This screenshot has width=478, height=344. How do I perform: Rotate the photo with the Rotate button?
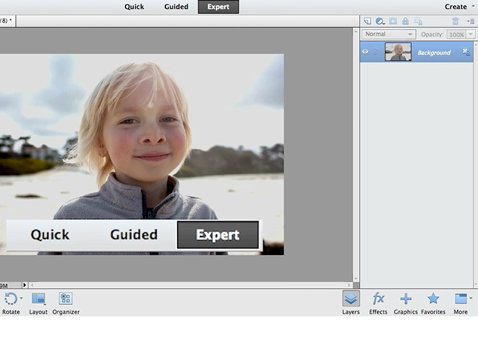[x=11, y=303]
